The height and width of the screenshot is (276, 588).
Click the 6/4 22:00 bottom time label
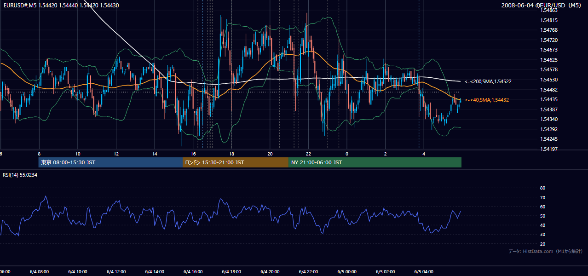click(x=309, y=272)
